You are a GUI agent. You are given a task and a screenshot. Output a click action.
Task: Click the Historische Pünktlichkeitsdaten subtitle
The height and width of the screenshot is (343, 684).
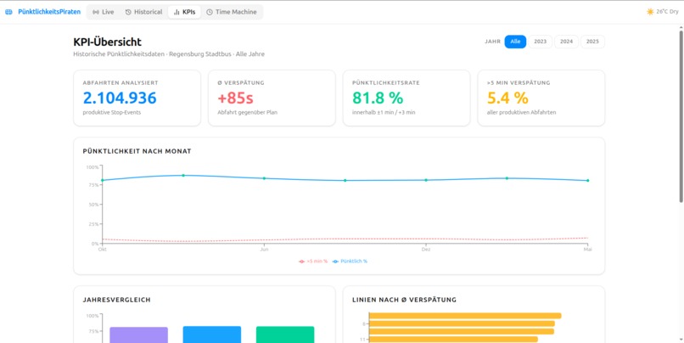pos(169,54)
